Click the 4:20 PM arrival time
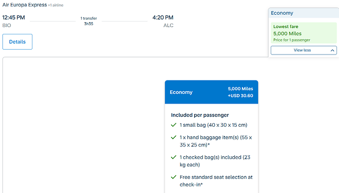This screenshot has height=193, width=339. (x=163, y=18)
